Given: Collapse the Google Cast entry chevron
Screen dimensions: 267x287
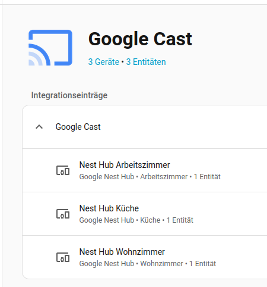Looking at the screenshot, I should point(39,127).
